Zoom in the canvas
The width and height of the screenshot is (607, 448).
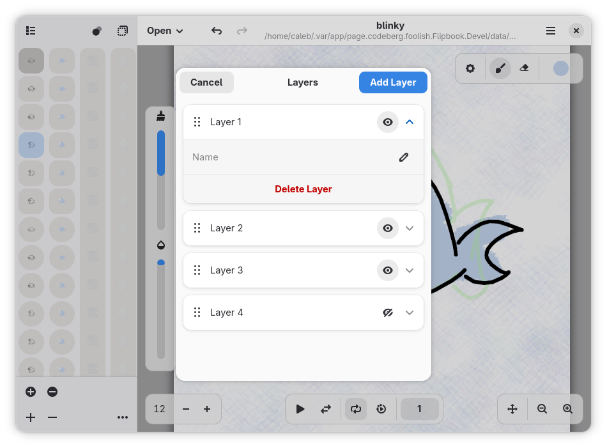567,409
